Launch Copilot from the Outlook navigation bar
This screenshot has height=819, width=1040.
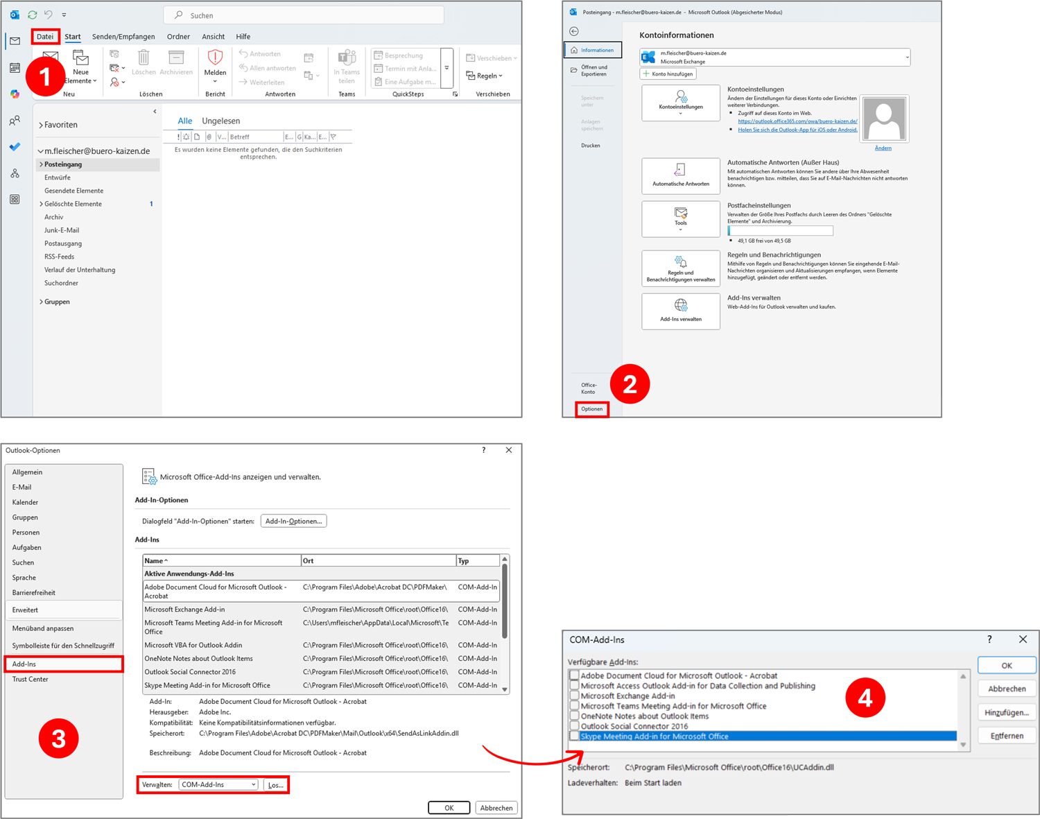click(x=15, y=94)
